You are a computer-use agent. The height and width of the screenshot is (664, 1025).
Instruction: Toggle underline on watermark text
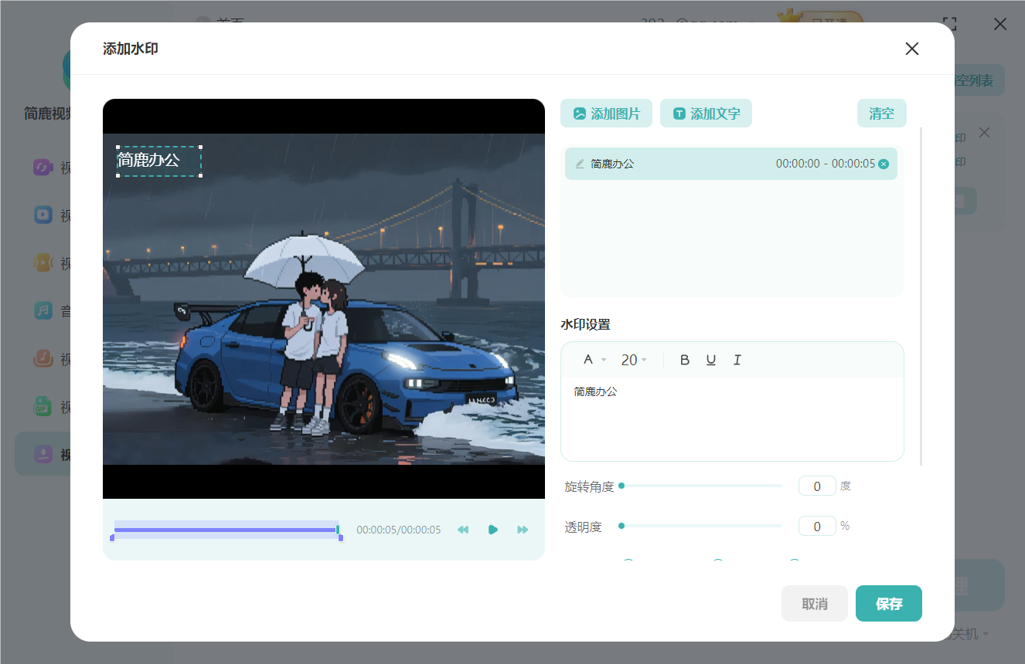[710, 360]
